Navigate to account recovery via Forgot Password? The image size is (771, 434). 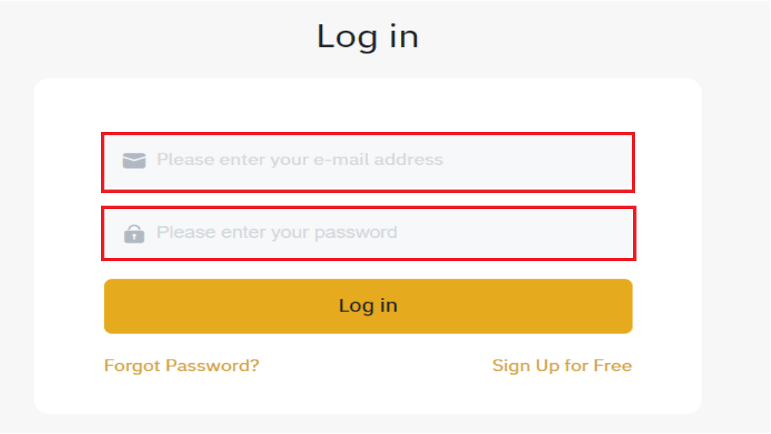181,365
